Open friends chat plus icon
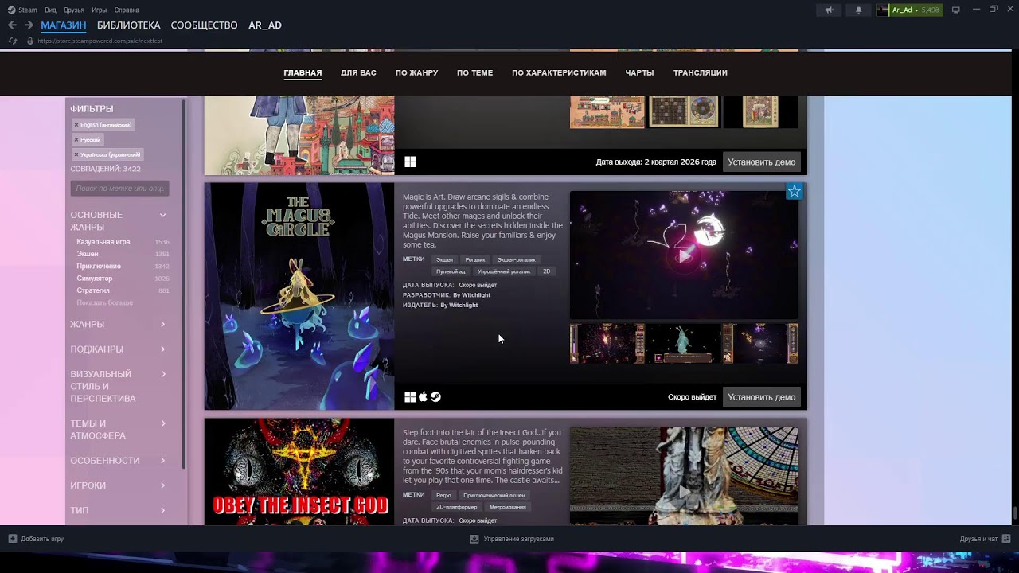 [1007, 539]
